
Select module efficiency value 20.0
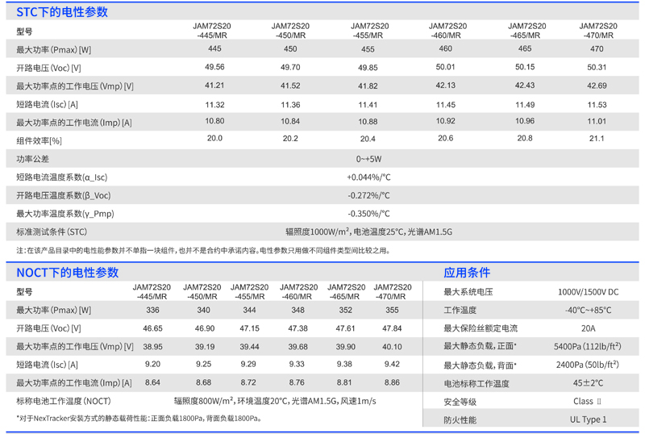214,139
